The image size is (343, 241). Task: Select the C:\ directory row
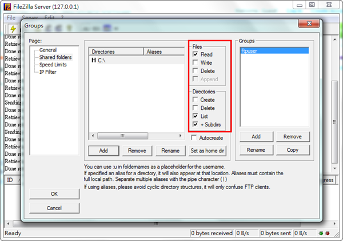(137, 60)
